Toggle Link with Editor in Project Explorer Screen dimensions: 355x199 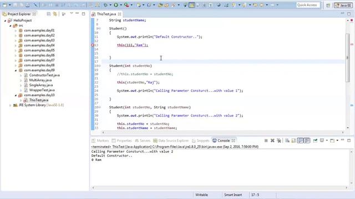[55, 14]
